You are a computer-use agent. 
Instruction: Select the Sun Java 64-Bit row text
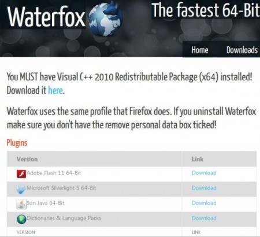coord(46,203)
